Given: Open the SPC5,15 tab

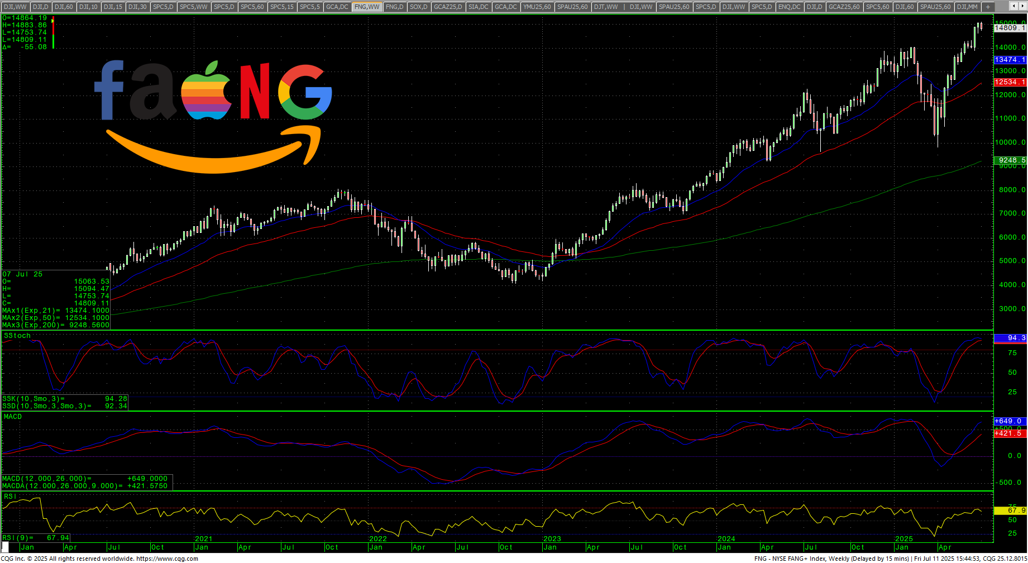Looking at the screenshot, I should (x=282, y=7).
